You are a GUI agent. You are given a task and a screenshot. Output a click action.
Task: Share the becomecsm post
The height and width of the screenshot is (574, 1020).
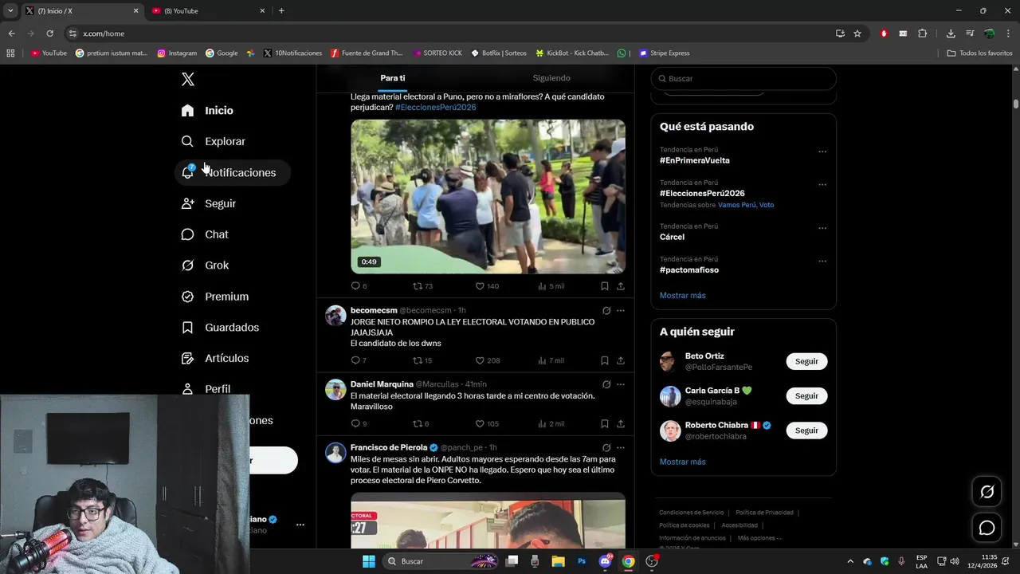621,360
